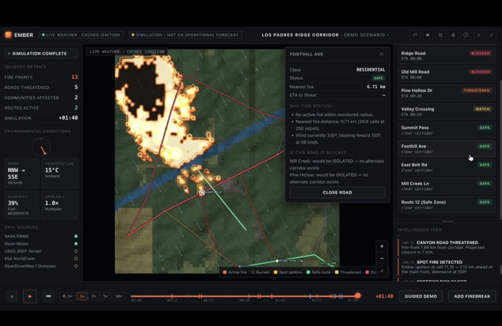Select the Foothill Ave road row
This screenshot has height=326, width=502.
447,149
